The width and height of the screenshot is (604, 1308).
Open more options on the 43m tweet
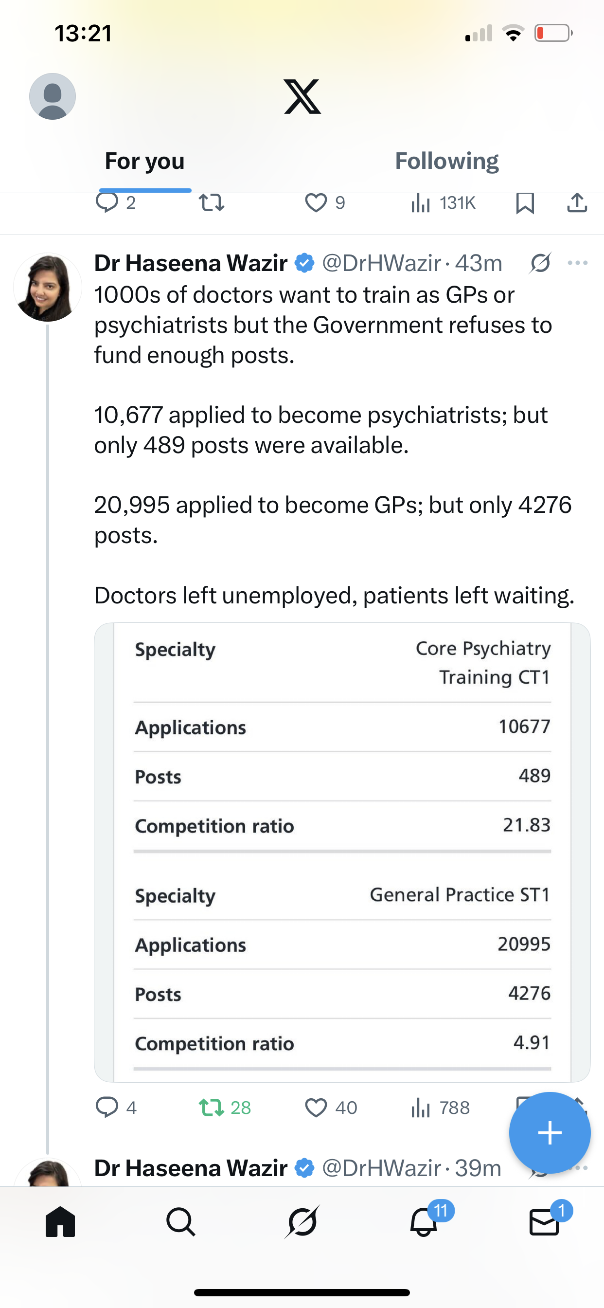578,263
